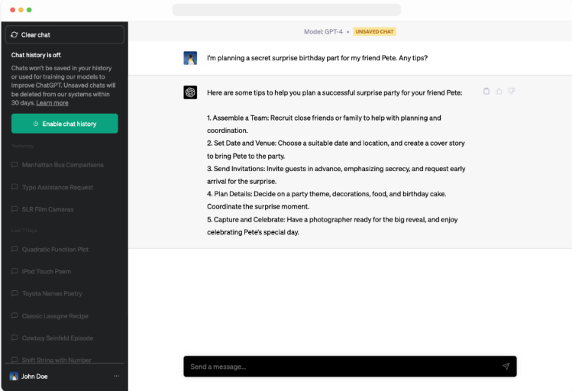Screen dimensions: 572x391
Task: Select the Classic Lasagne Recipe chat
Action: (55, 316)
